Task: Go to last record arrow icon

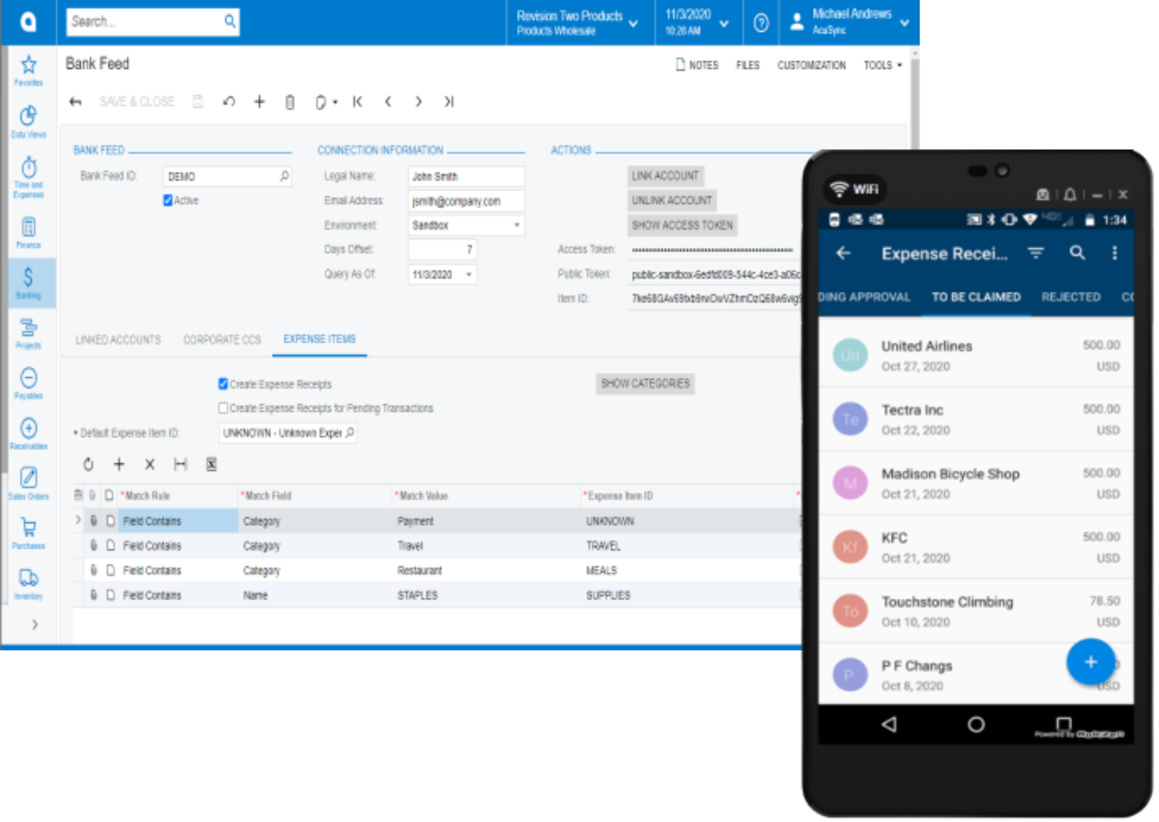Action: (x=449, y=102)
